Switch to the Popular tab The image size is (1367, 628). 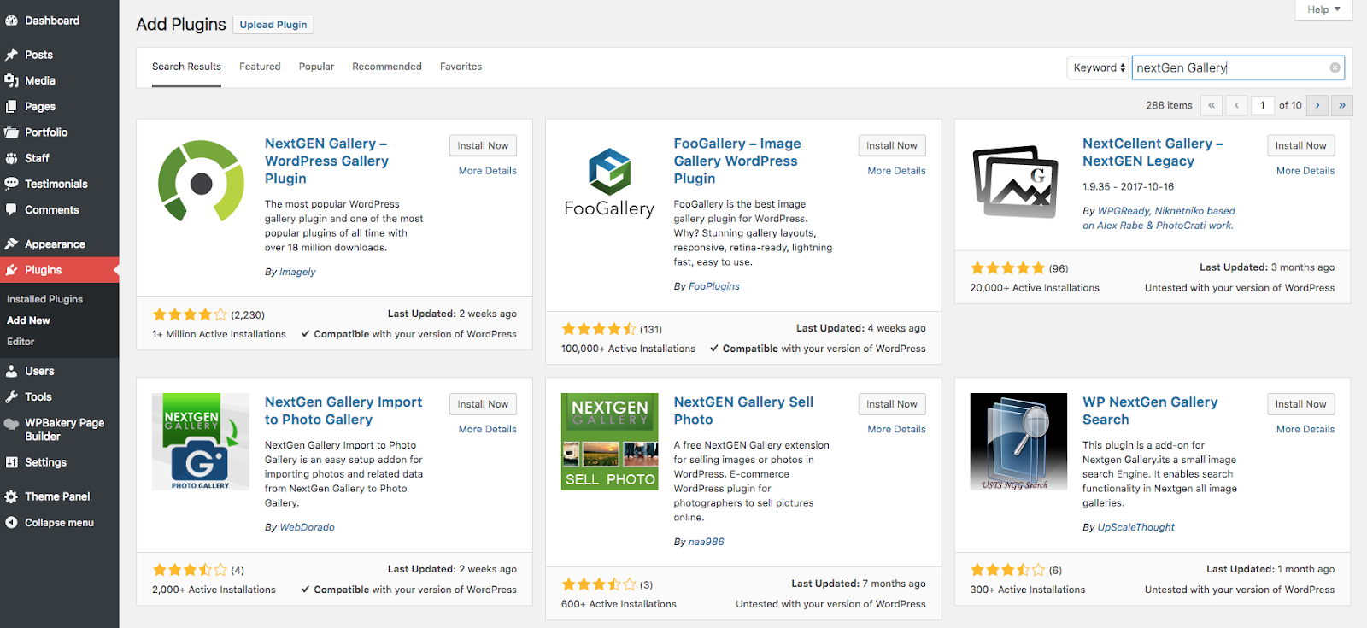tap(316, 67)
